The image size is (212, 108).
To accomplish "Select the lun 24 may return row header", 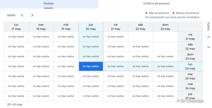I will tap(190, 66).
